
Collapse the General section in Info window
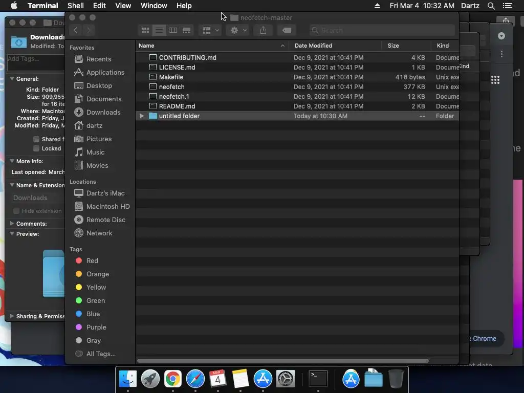[x=12, y=79]
